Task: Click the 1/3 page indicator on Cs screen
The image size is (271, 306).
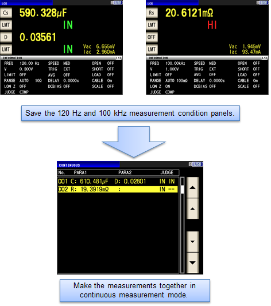Action: pyautogui.click(x=118, y=58)
